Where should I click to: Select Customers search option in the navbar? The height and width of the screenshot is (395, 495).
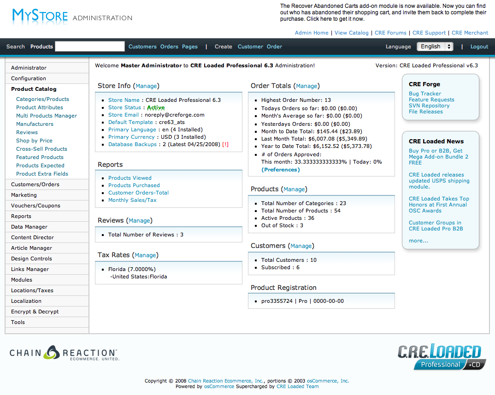(x=142, y=47)
